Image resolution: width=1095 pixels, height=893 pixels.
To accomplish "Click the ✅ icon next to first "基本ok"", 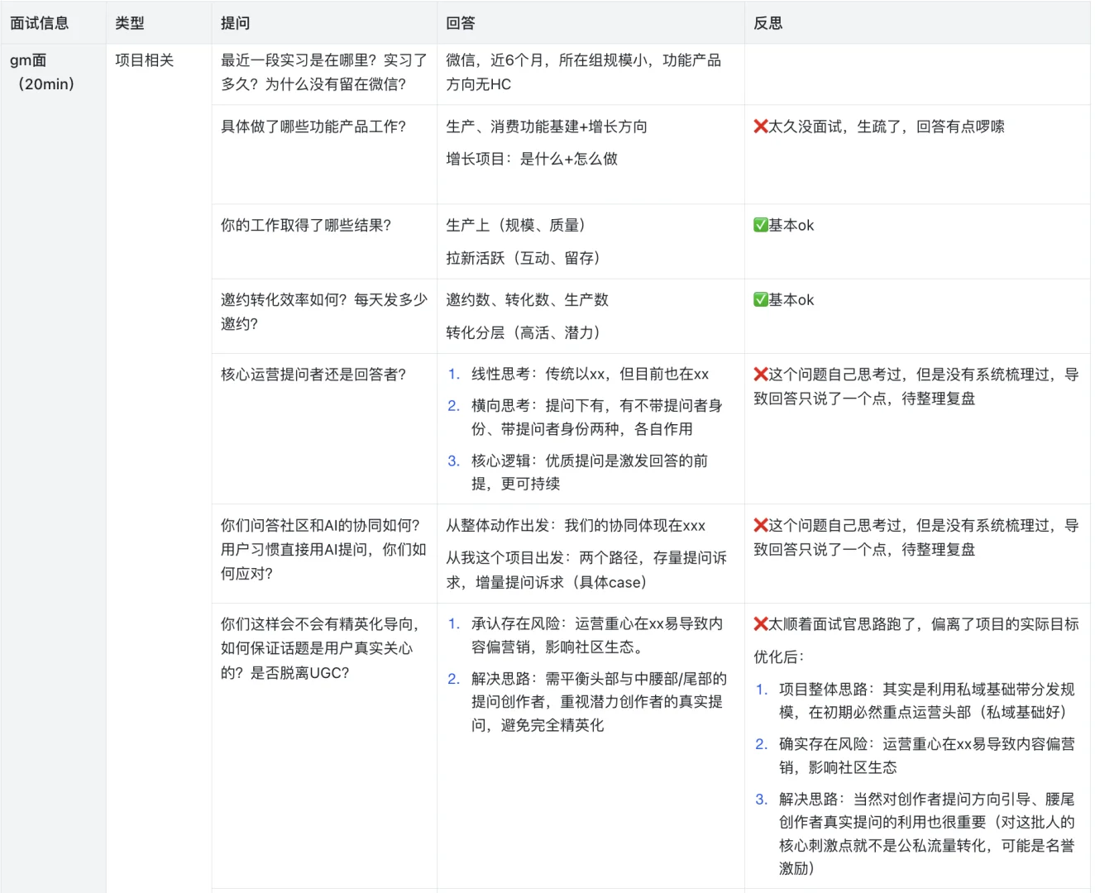I will (759, 225).
